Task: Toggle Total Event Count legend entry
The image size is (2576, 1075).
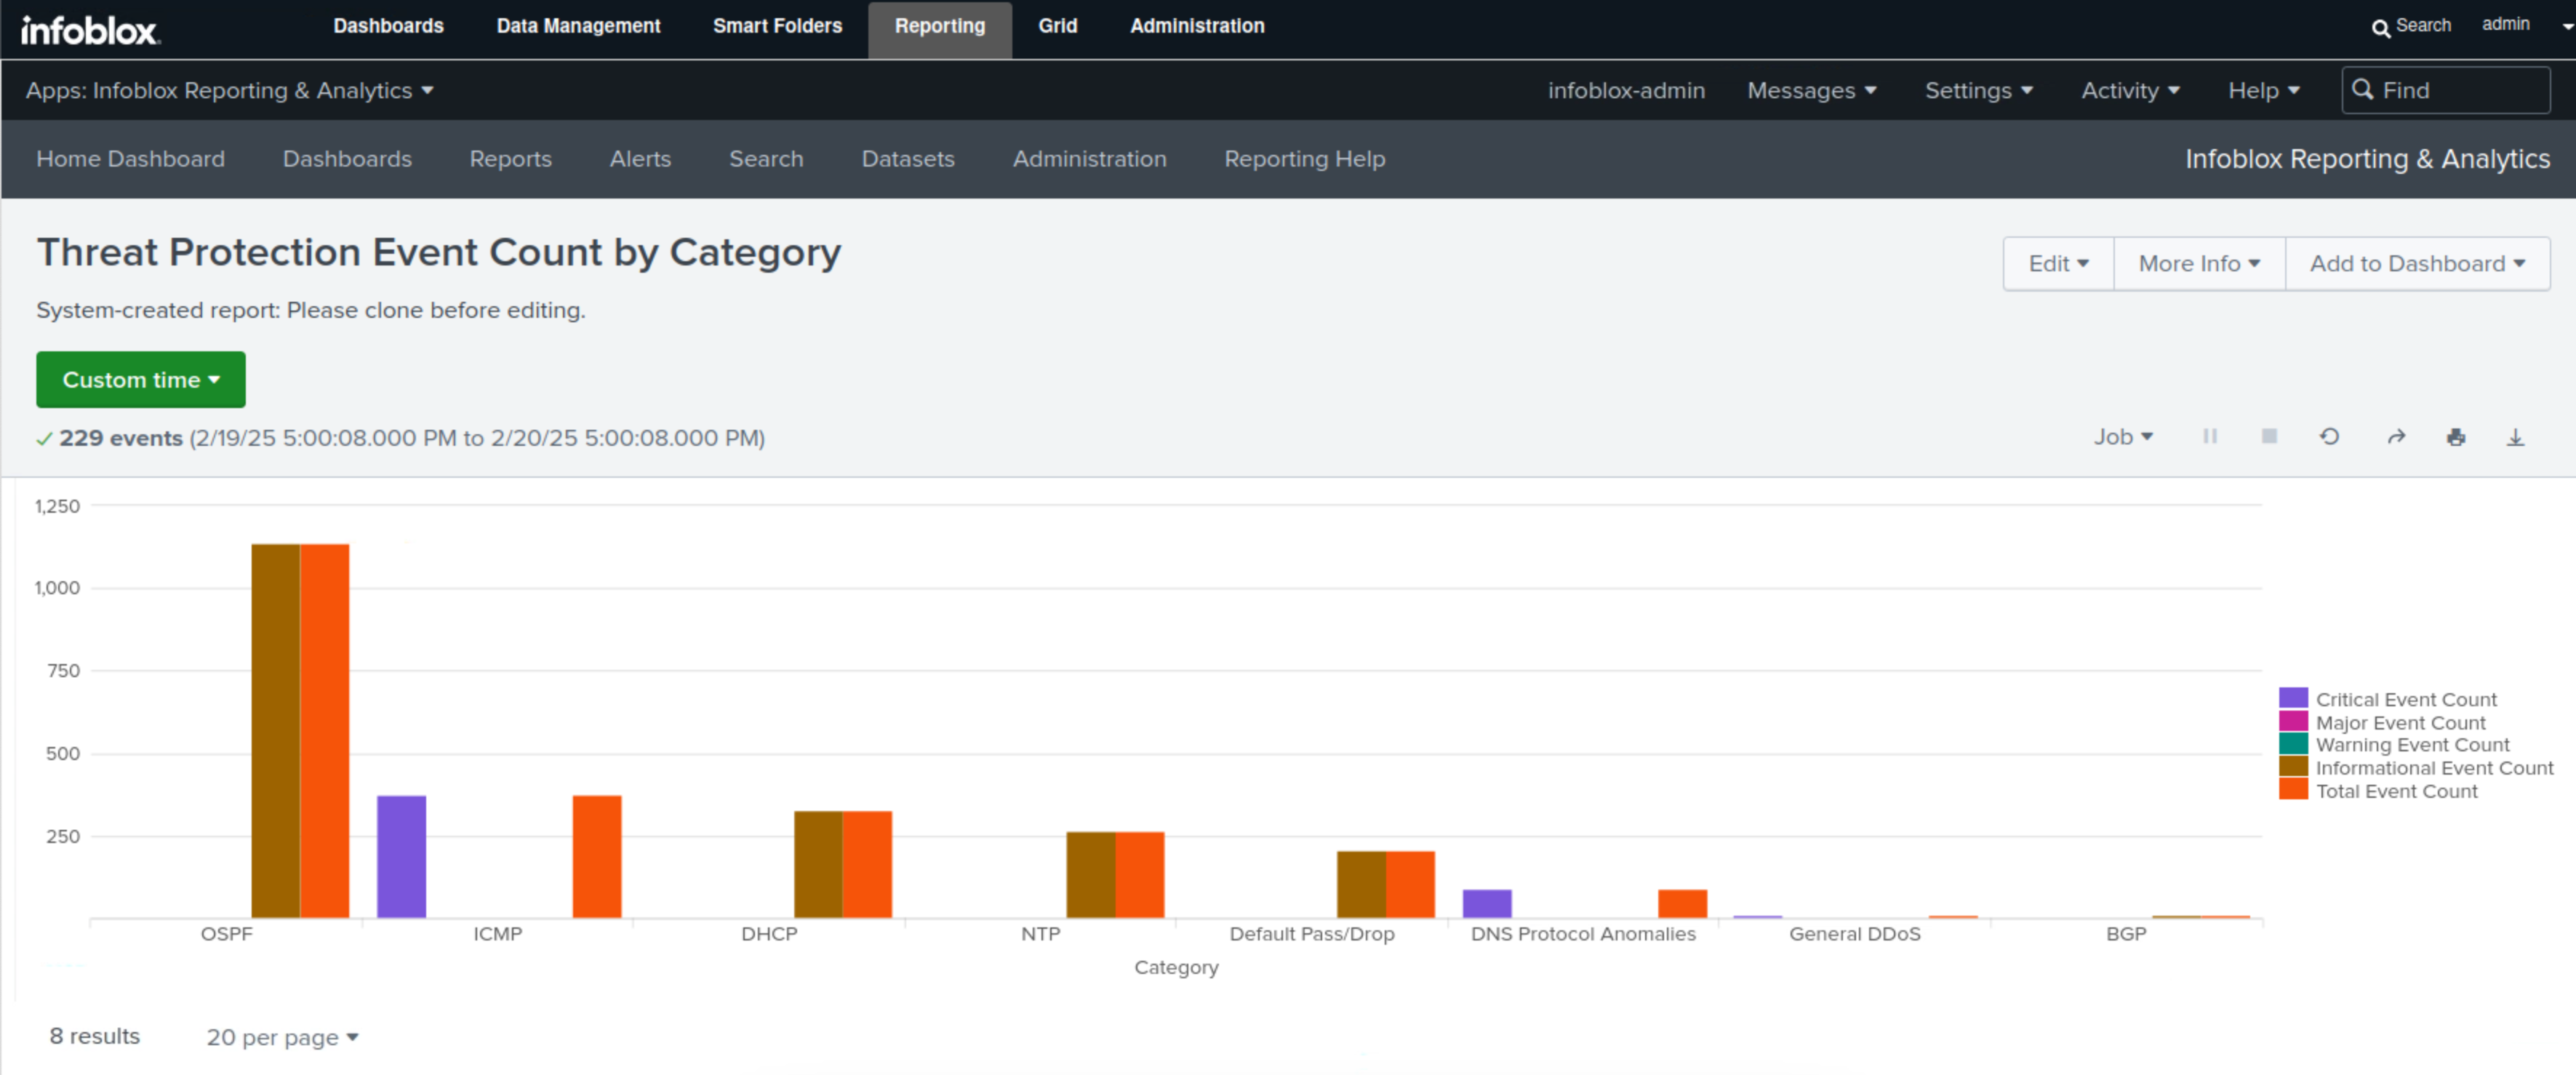Action: click(x=2396, y=791)
